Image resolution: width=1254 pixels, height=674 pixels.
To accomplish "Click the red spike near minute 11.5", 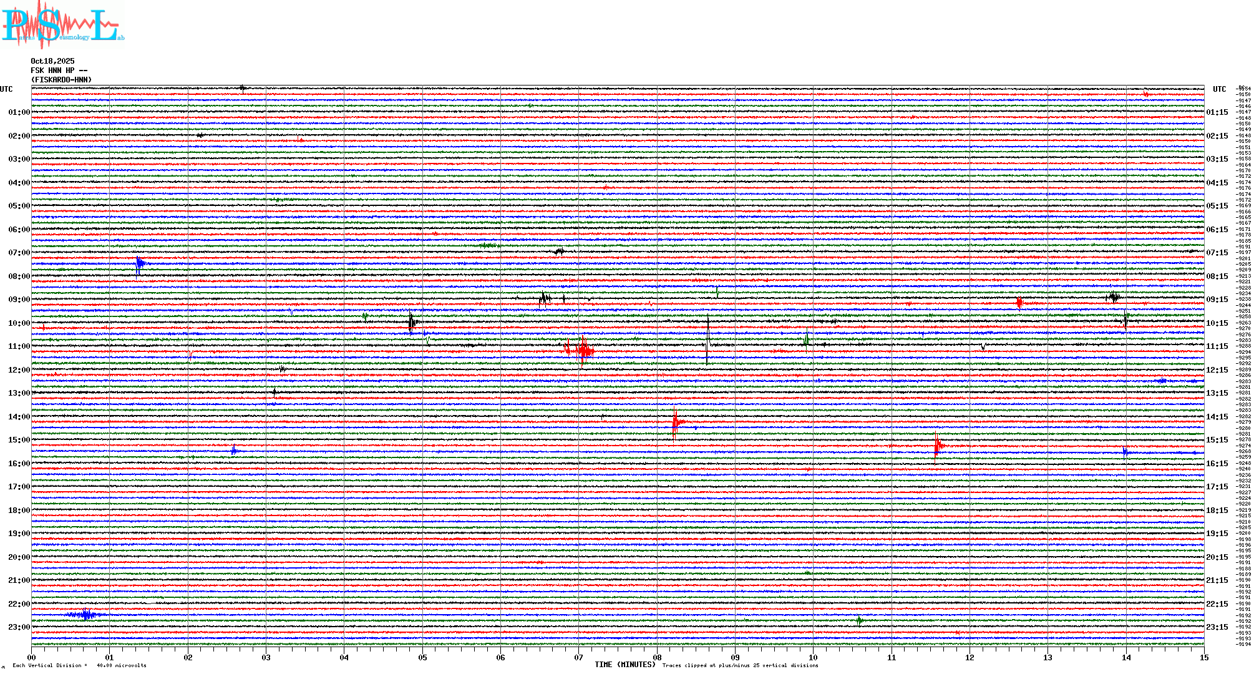I will pyautogui.click(x=937, y=445).
